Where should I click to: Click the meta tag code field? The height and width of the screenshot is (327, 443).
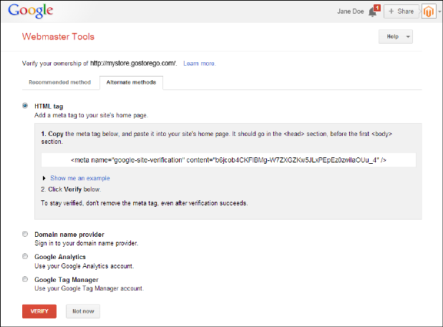click(228, 160)
